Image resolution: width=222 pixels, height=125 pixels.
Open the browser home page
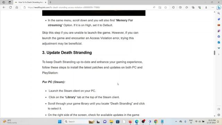(x=17, y=7)
